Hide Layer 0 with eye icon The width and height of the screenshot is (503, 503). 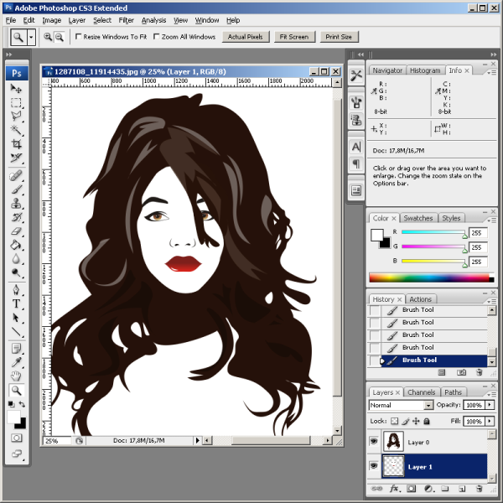coord(374,441)
